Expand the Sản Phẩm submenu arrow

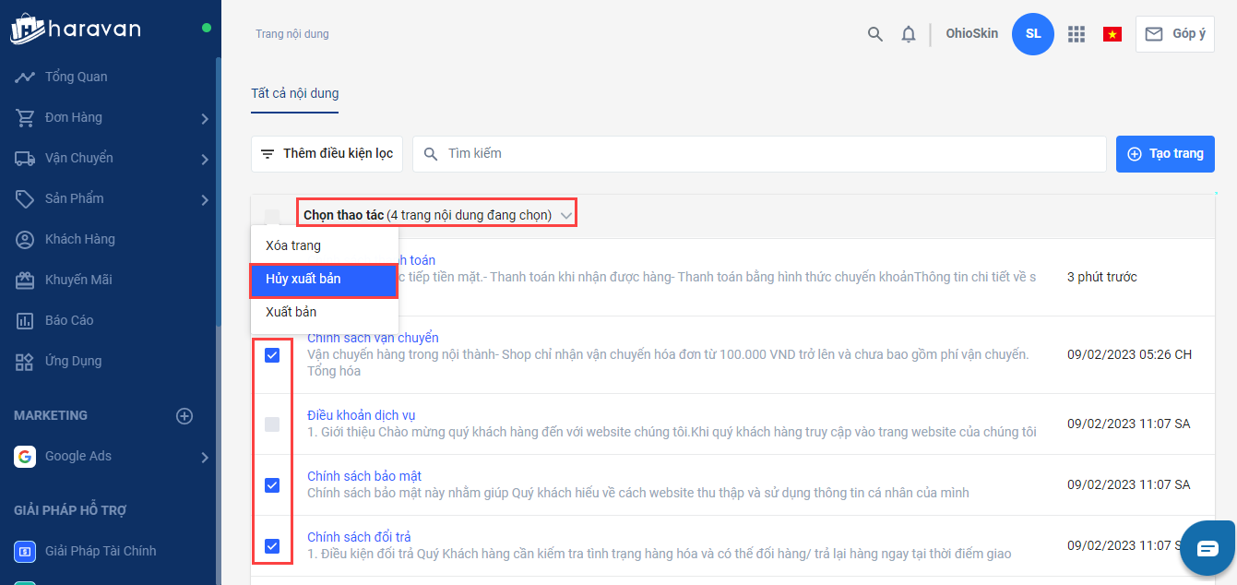205,199
